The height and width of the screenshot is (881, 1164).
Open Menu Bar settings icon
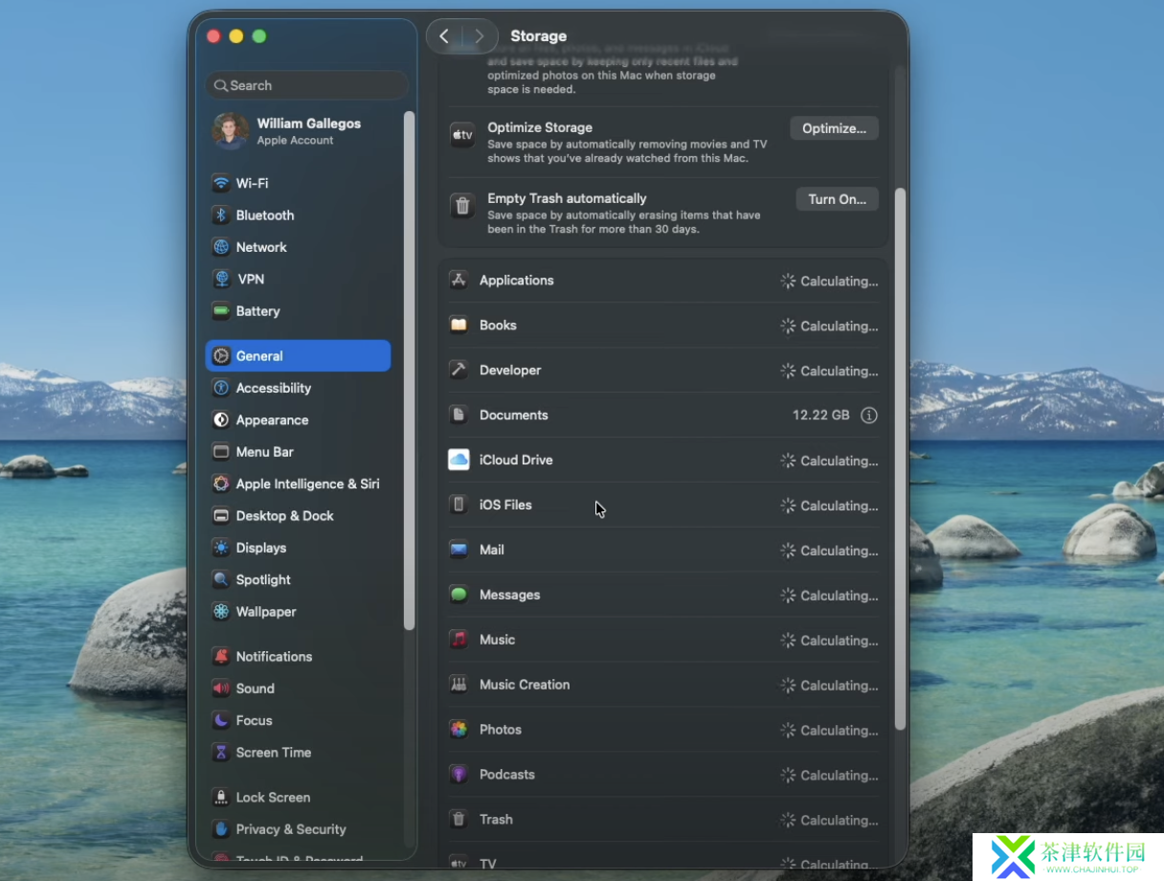tap(221, 452)
